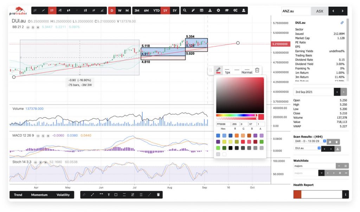
Task: Go to previous symbol arrow beside ASX
Action: click(x=333, y=11)
